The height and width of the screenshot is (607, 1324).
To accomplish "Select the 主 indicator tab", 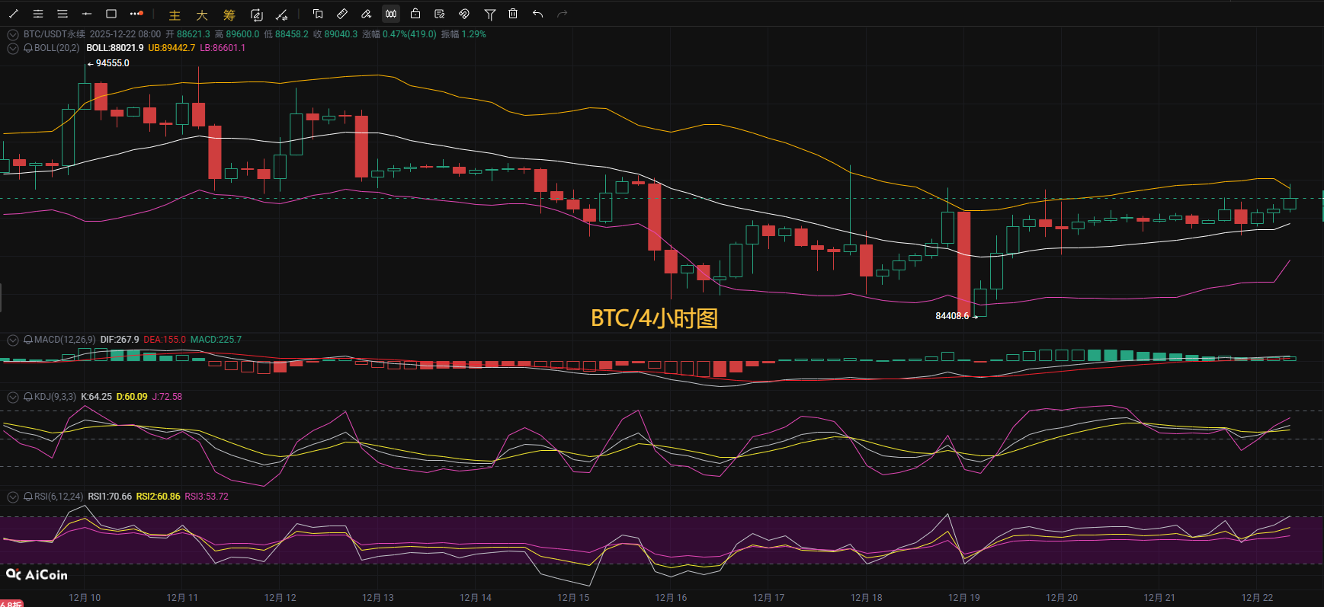I will click(175, 14).
